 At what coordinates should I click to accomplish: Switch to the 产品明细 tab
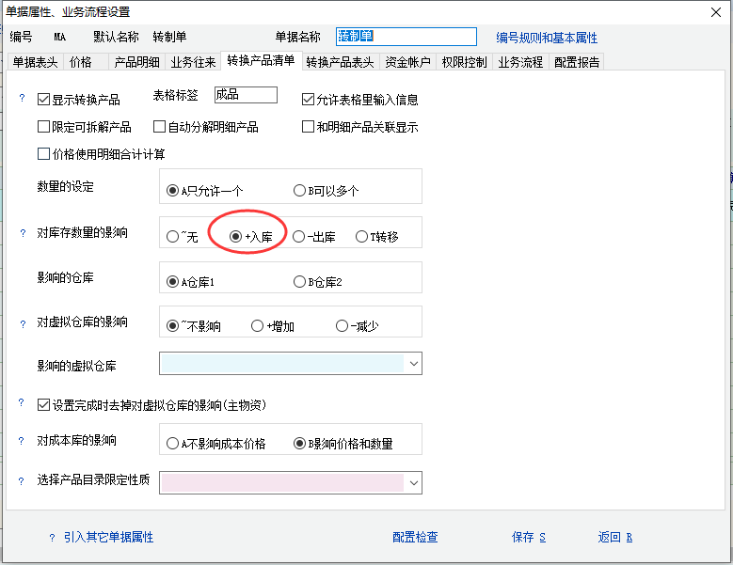pyautogui.click(x=136, y=62)
